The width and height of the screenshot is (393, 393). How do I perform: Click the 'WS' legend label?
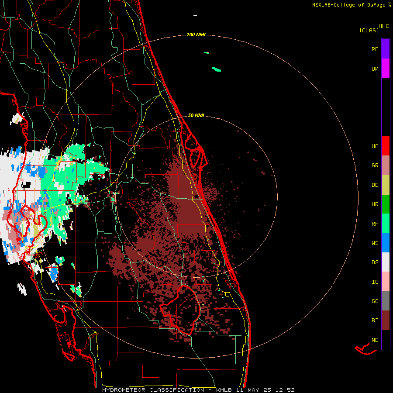[x=375, y=243]
